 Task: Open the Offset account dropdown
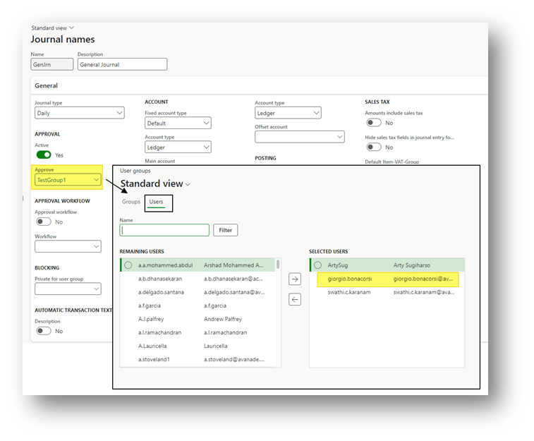[x=299, y=137]
